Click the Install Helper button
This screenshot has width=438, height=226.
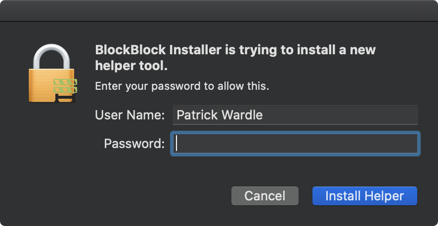pos(364,196)
